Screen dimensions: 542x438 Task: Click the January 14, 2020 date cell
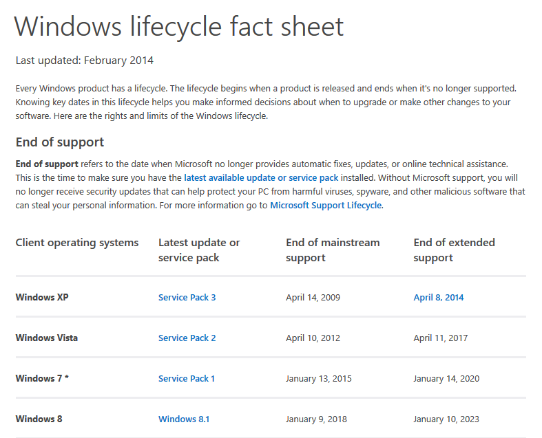[x=446, y=378]
